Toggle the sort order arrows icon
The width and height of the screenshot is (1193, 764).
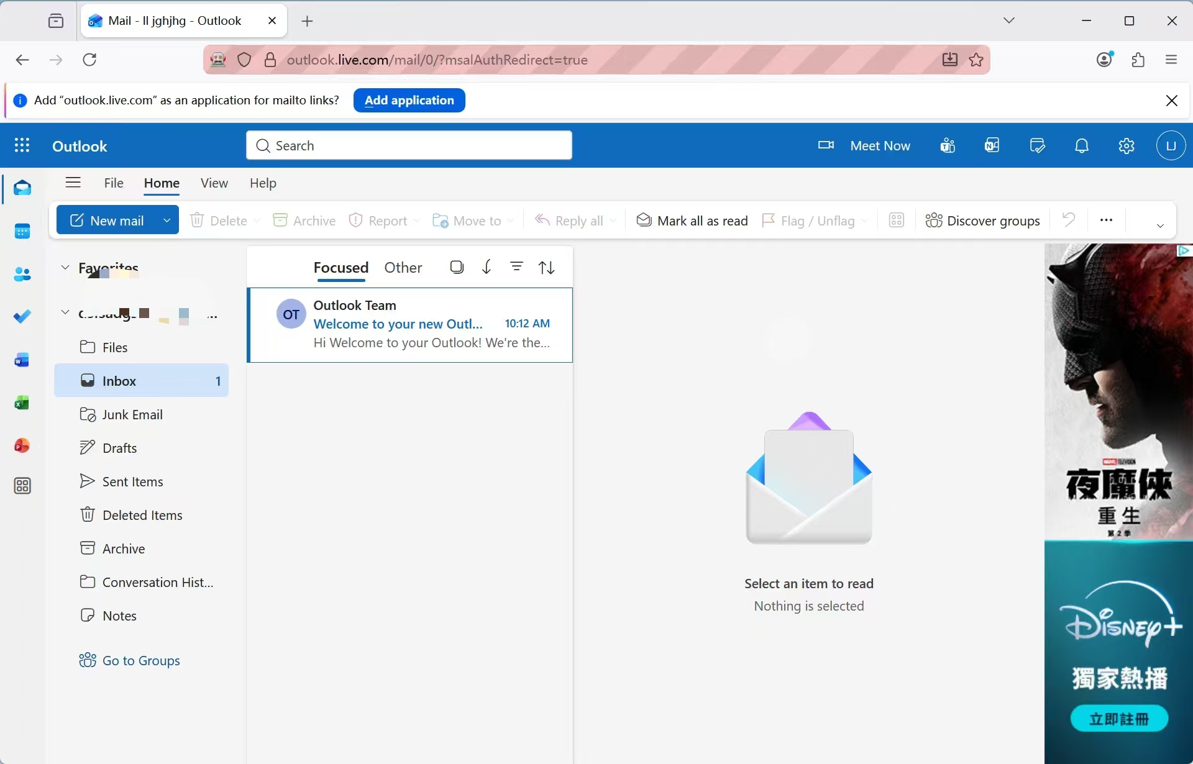547,266
